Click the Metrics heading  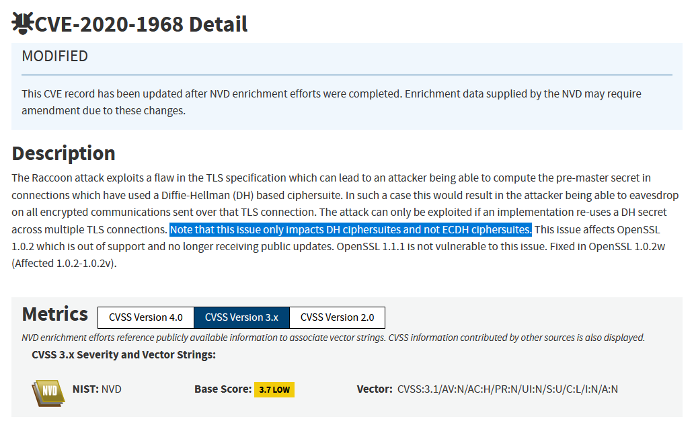point(55,314)
